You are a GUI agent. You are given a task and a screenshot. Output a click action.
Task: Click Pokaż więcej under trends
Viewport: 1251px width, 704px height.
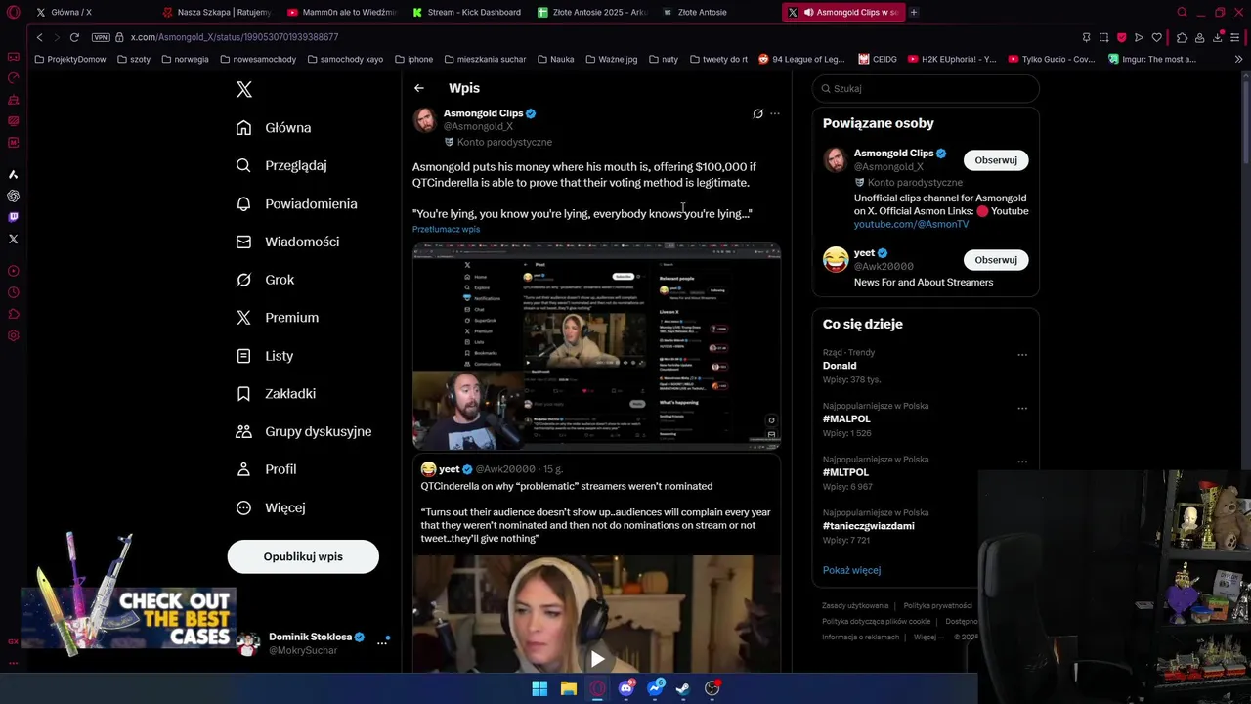tap(851, 570)
